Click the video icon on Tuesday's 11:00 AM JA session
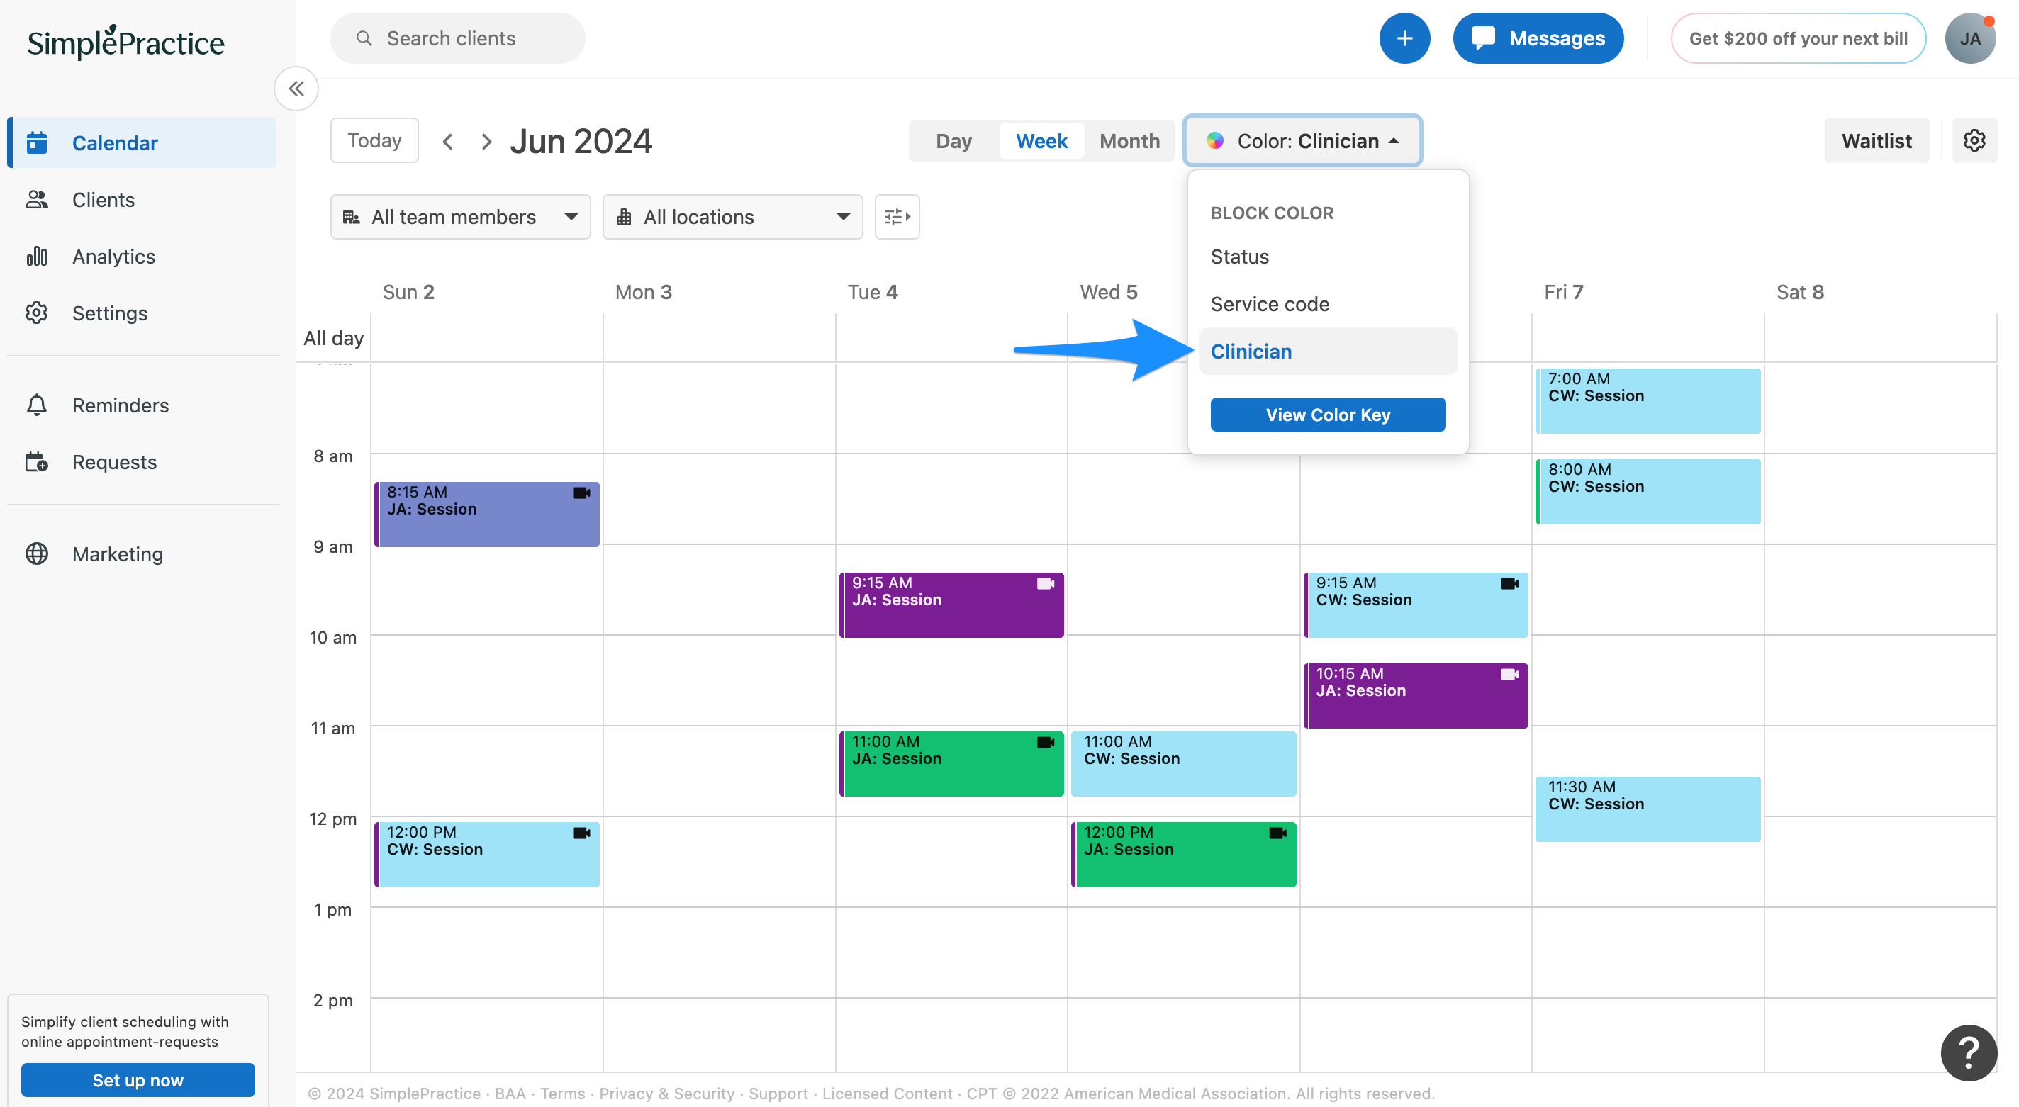2019x1107 pixels. [1046, 742]
